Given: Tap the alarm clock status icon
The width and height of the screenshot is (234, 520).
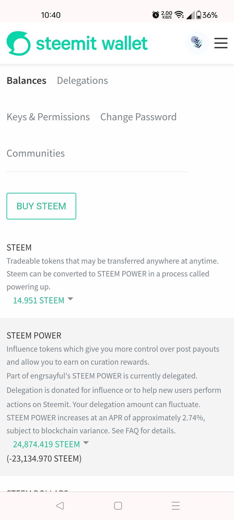Looking at the screenshot, I should tap(156, 15).
